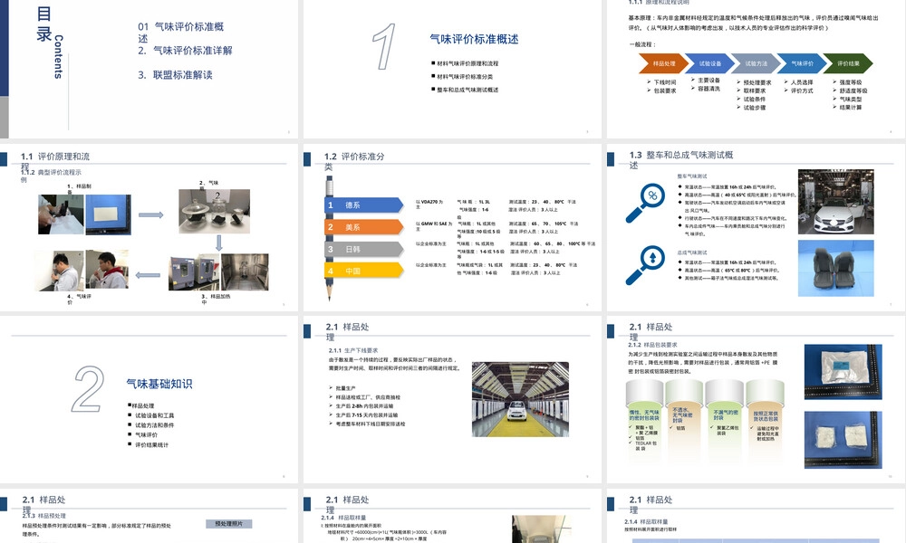Click the large outlined numeral 1

pos(383,47)
